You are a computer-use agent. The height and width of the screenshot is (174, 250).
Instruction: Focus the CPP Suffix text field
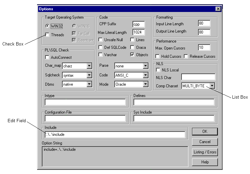coord(138,24)
